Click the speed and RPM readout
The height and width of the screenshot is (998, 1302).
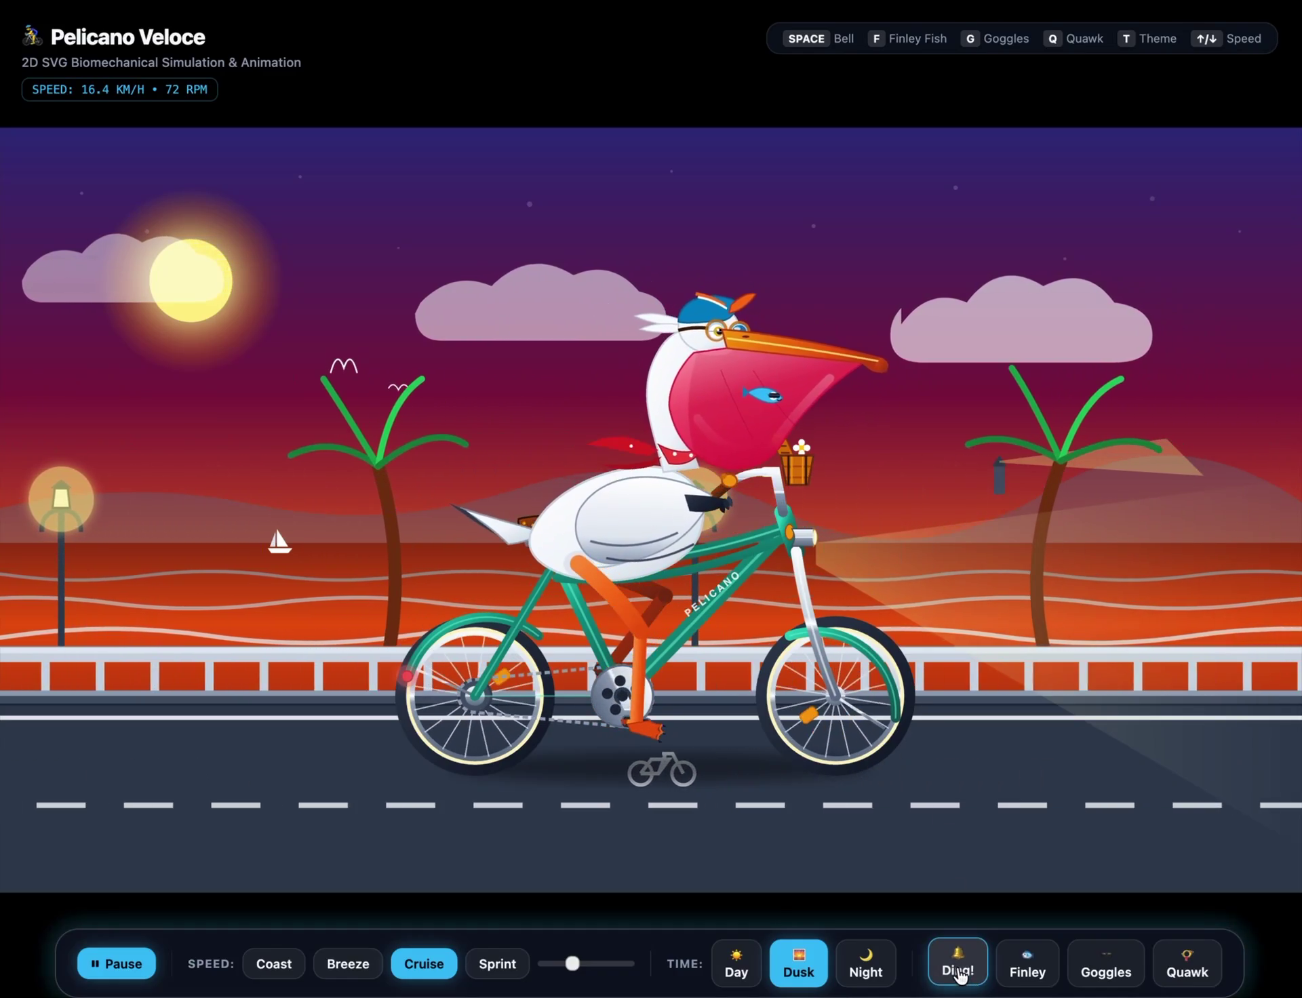pos(119,89)
